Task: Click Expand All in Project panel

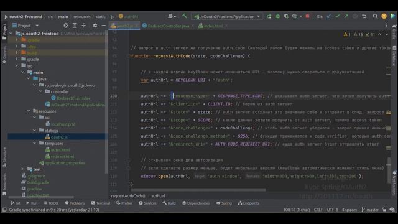Action: coord(75,26)
